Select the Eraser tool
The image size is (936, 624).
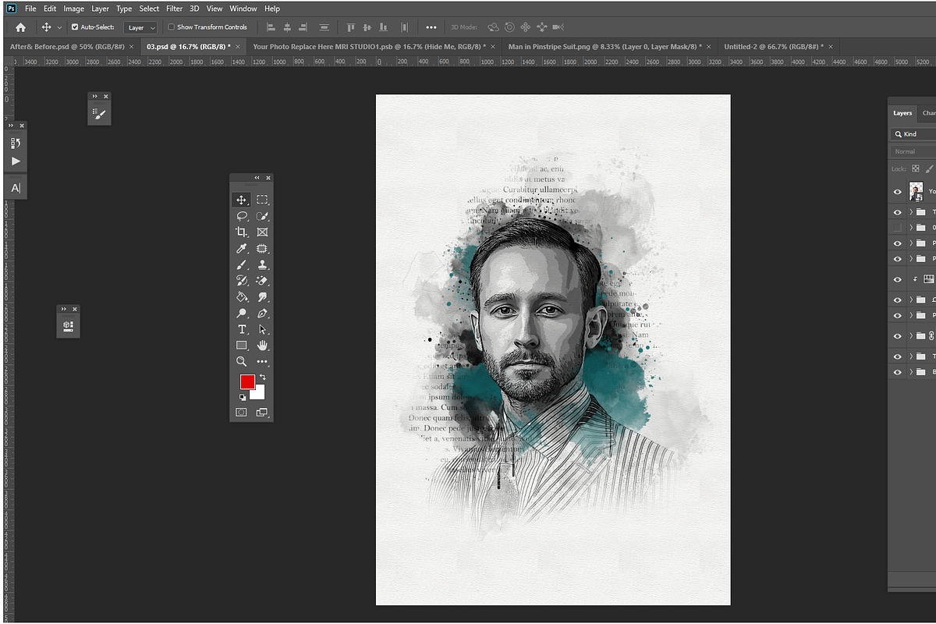(262, 281)
